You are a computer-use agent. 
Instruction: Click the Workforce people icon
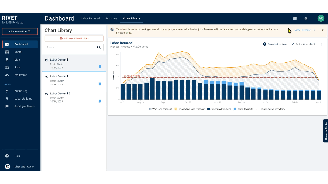pos(7,75)
